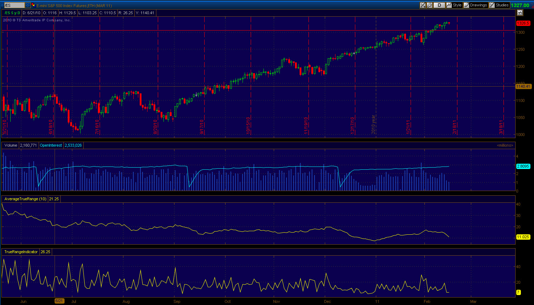
Task: Click the 'D: 6/21/10' date readout
Action: click(31, 13)
